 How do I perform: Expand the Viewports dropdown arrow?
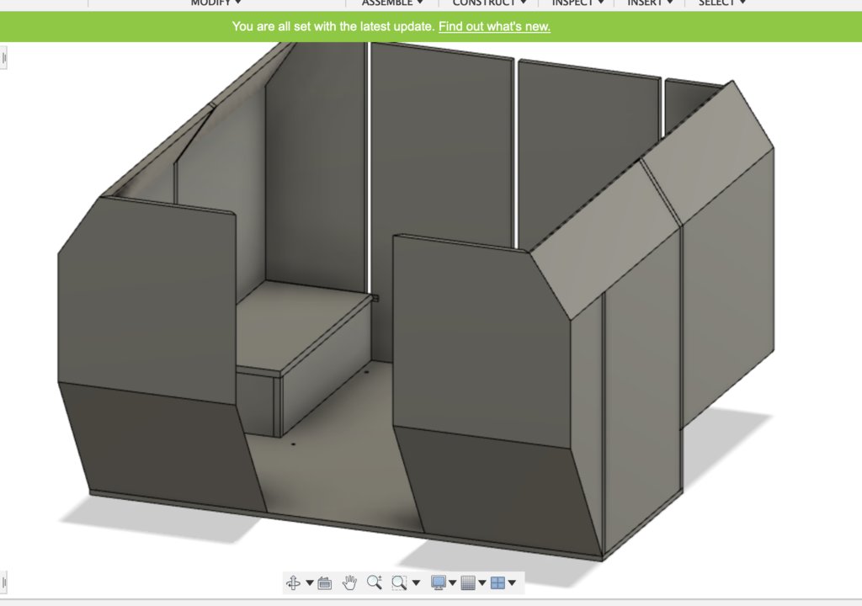point(512,583)
